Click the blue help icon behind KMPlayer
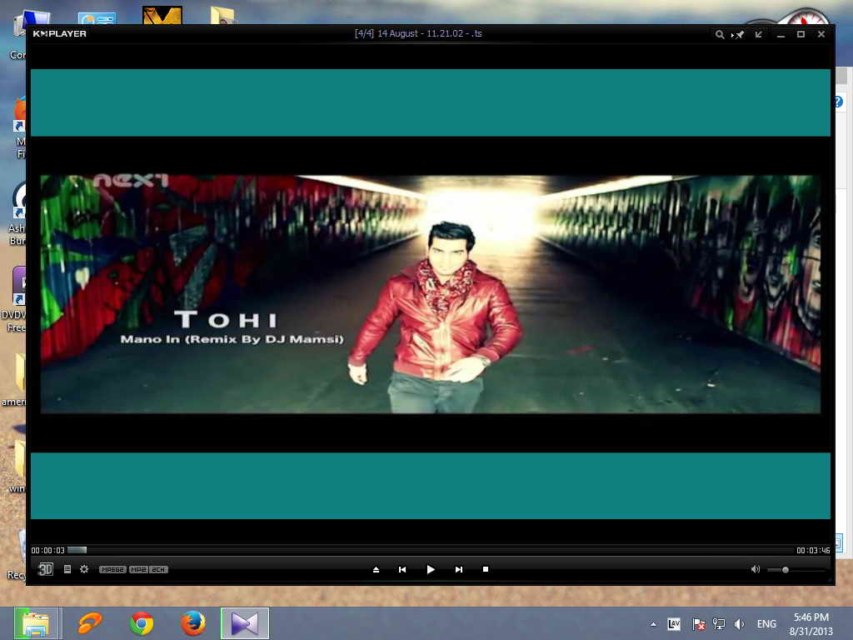This screenshot has height=640, width=853. 840,102
